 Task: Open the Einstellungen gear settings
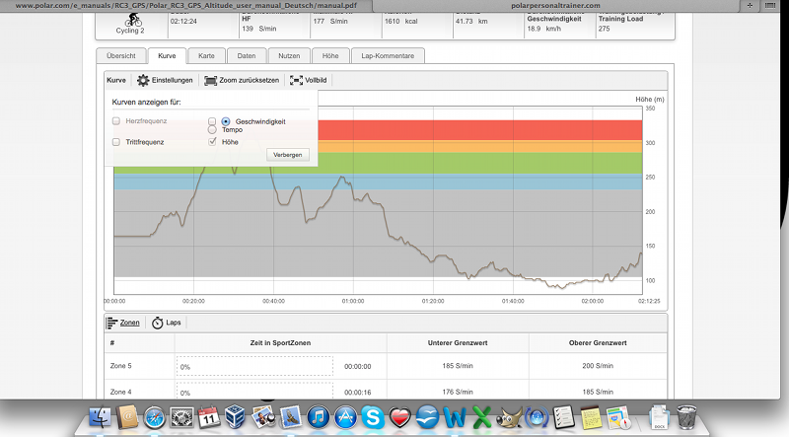coord(143,80)
